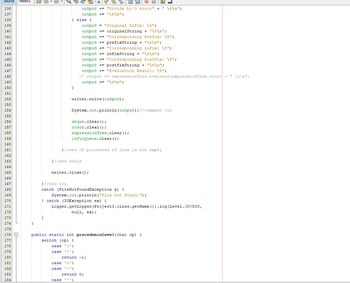Click the writer.close() statement

[70, 172]
